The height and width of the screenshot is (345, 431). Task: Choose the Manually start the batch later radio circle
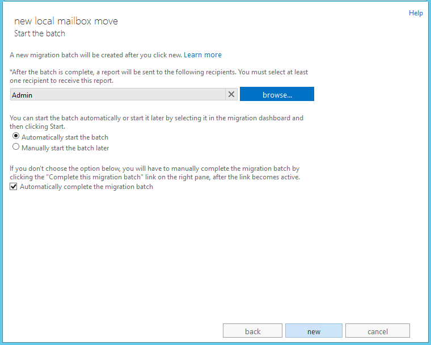(16, 146)
